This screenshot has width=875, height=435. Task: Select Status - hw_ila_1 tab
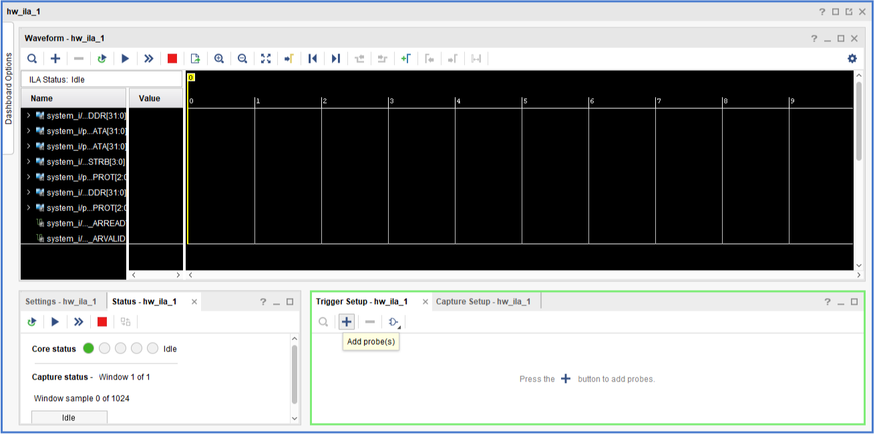(144, 301)
